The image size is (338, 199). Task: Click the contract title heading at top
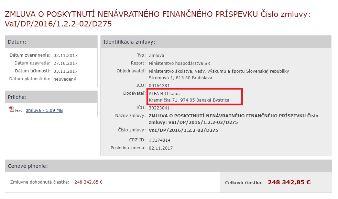point(157,19)
